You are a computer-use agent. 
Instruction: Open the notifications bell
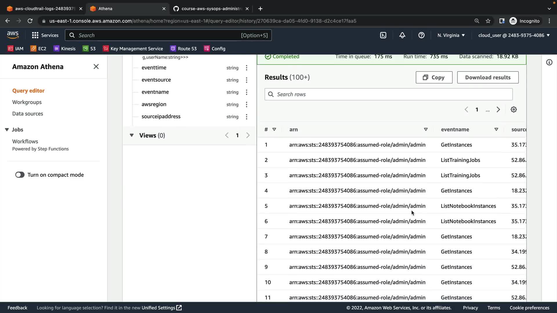[x=402, y=35]
